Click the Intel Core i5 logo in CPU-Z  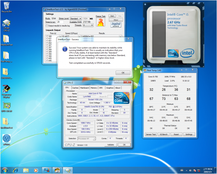pyautogui.click(x=121, y=98)
